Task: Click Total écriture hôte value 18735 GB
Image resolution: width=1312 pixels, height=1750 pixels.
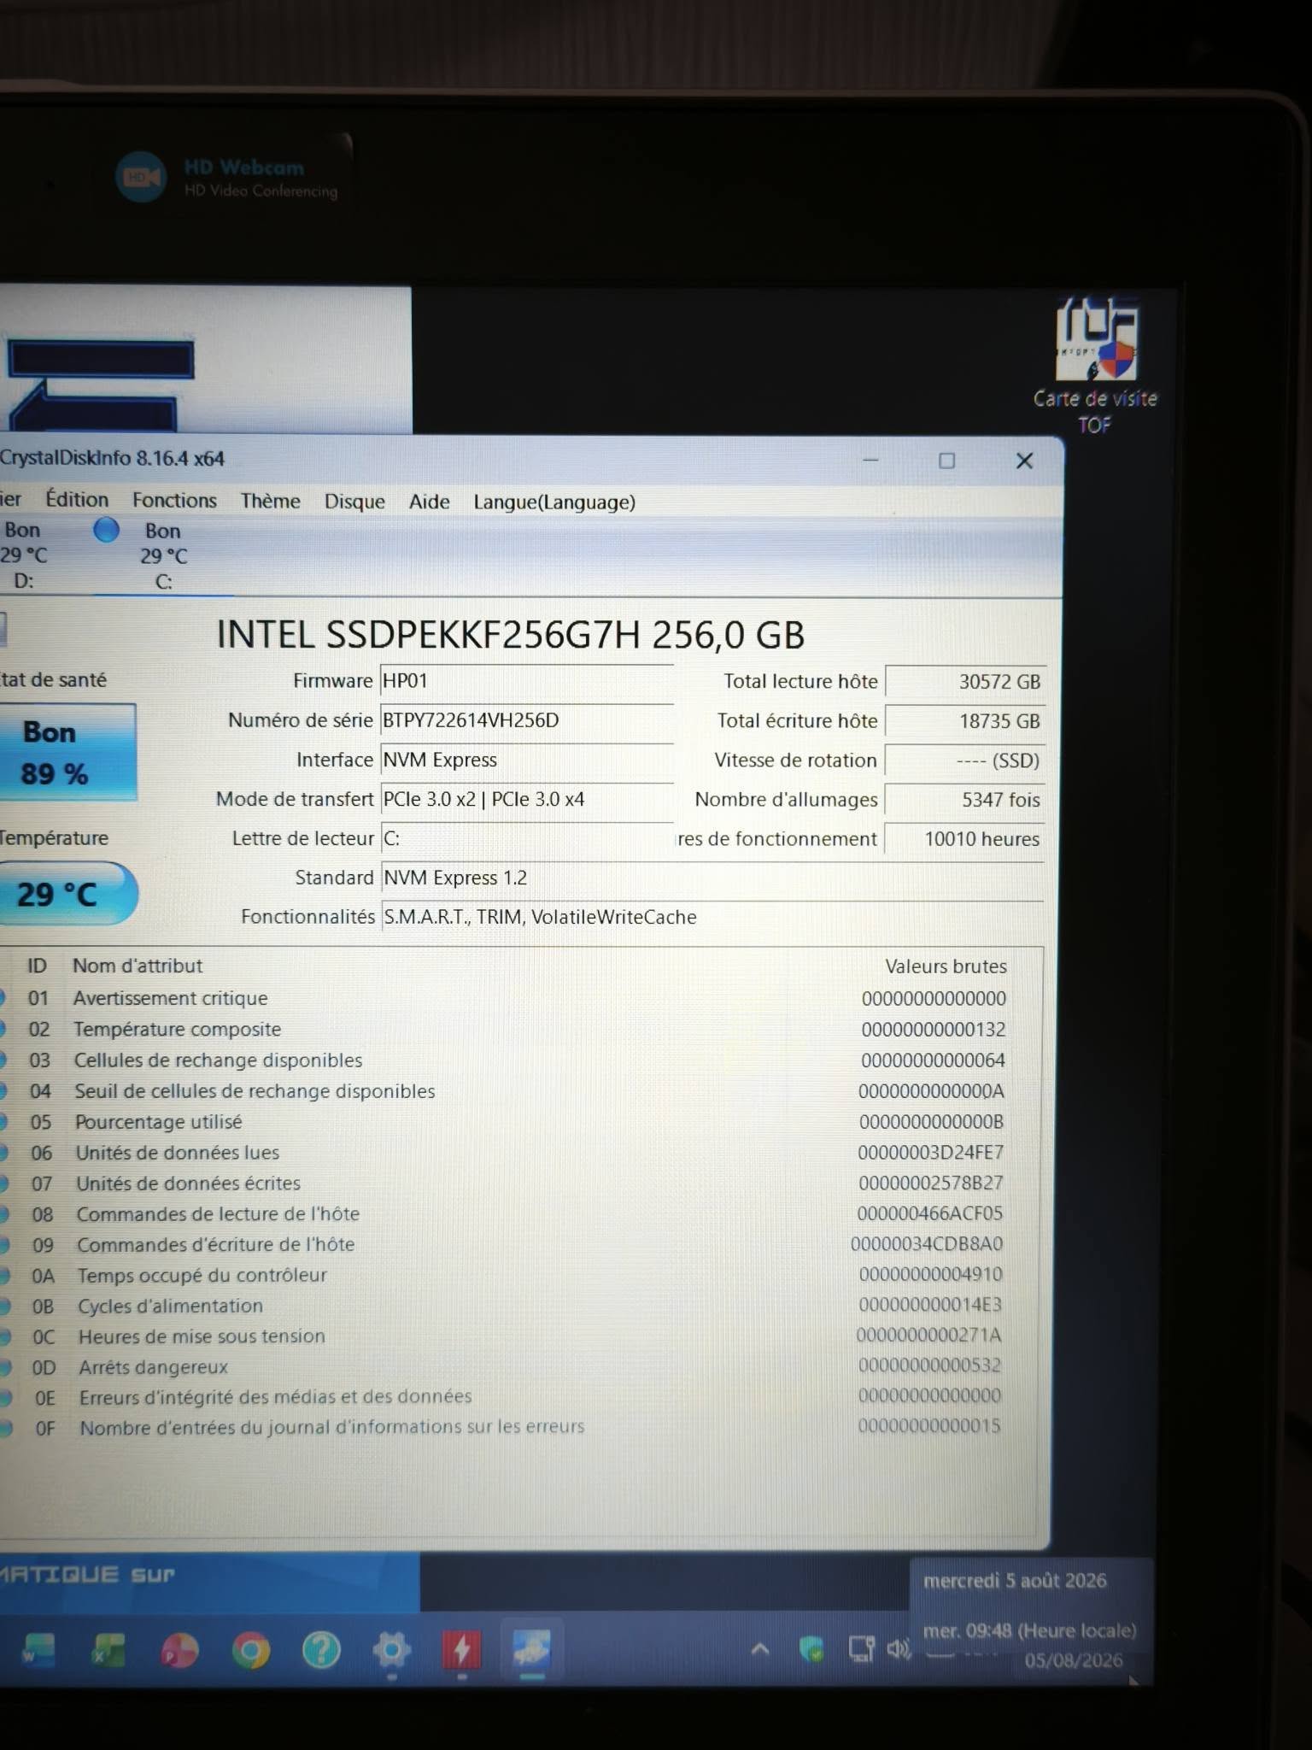Action: (965, 720)
